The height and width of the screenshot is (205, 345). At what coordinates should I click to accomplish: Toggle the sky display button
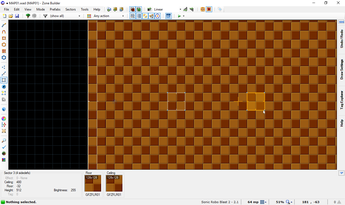(x=168, y=16)
